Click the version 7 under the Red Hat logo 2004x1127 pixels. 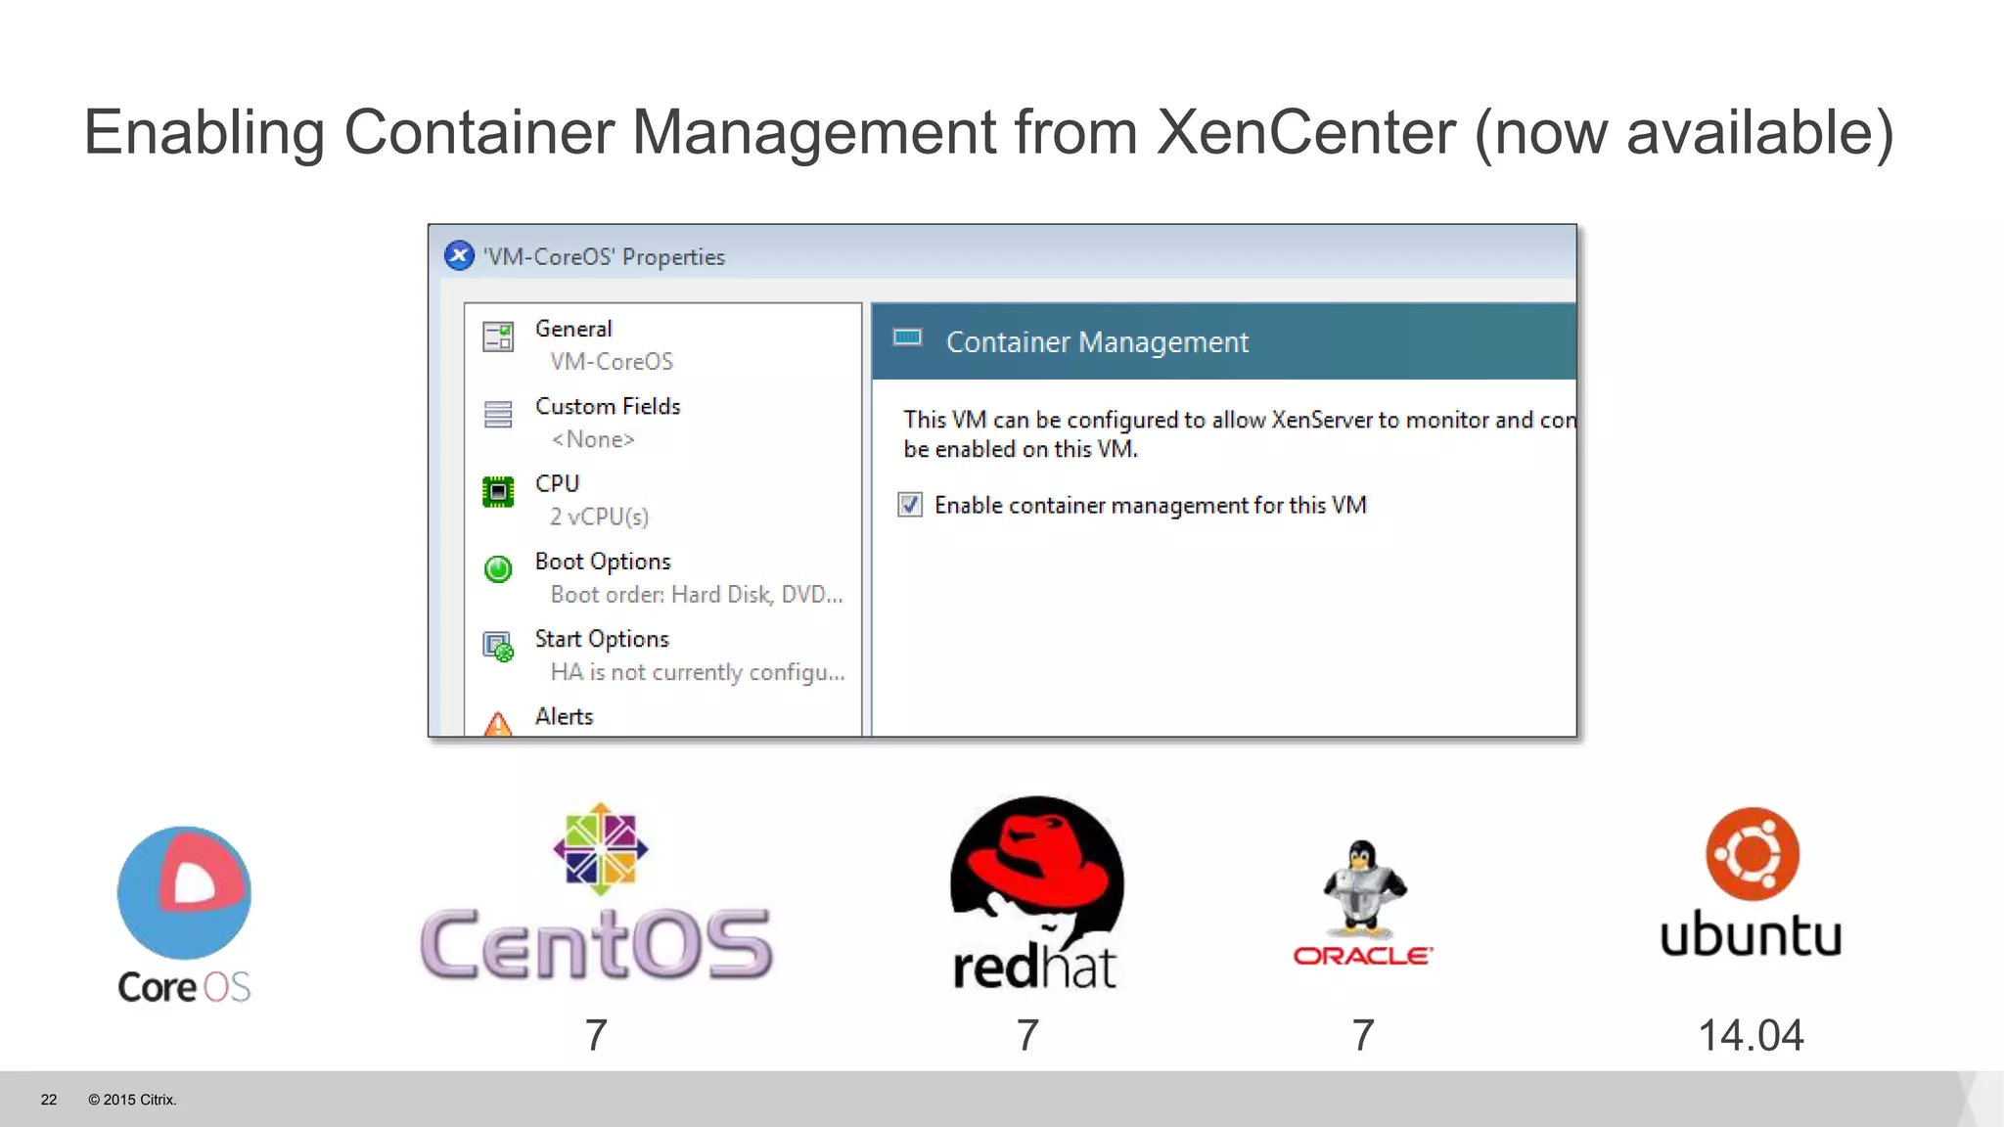click(x=1027, y=1035)
